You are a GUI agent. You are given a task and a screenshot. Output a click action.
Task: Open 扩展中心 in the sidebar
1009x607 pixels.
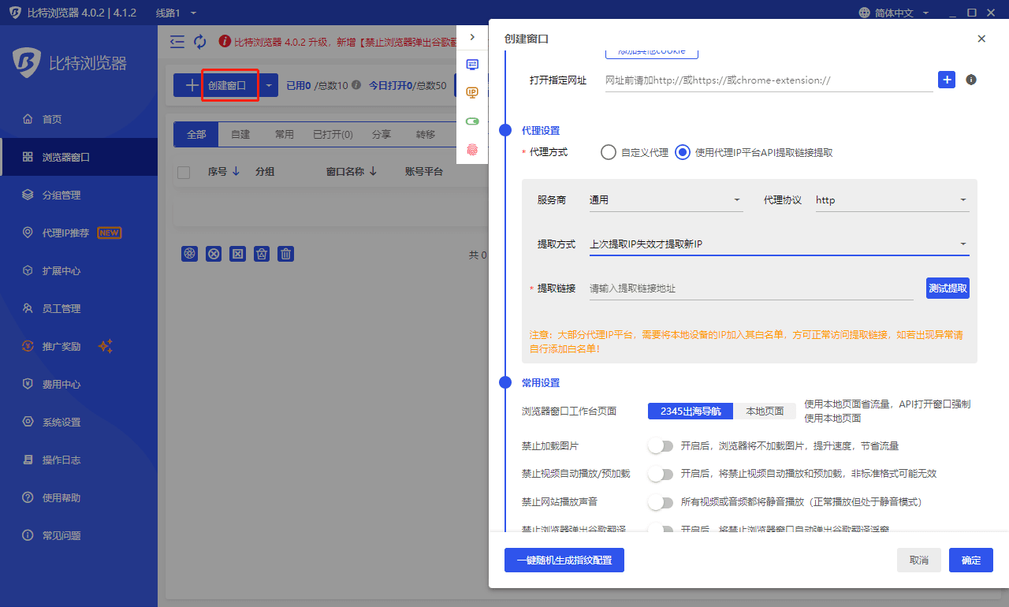click(79, 270)
